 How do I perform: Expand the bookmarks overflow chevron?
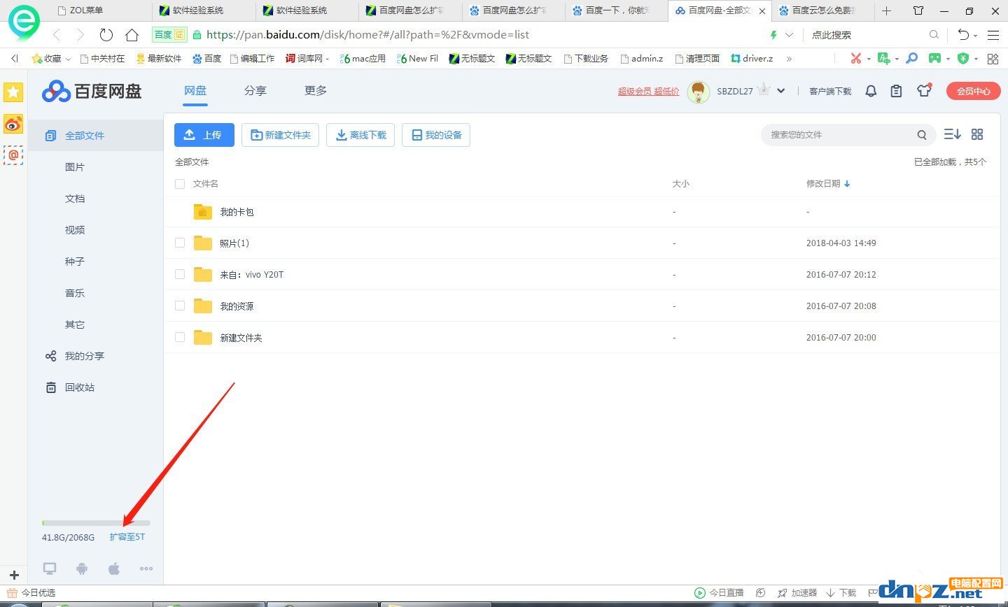[x=789, y=59]
